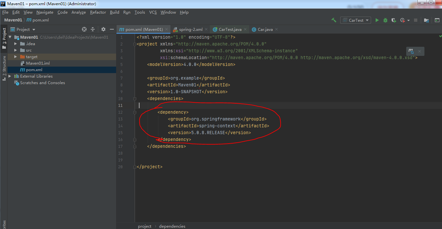
Task: Fold the dependency tag at line 12
Action: [135, 112]
